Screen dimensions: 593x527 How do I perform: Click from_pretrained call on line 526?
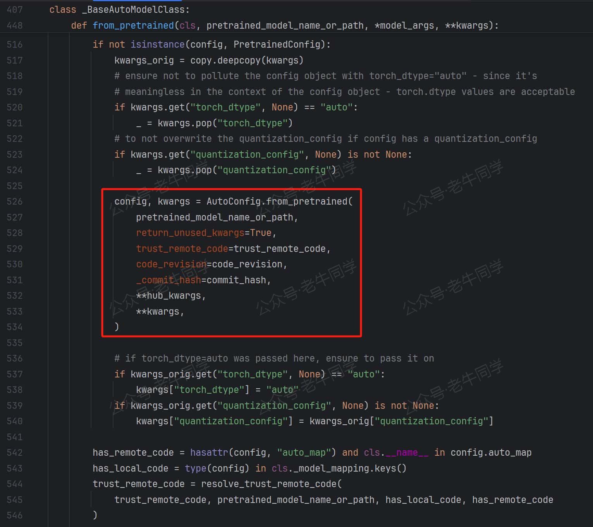click(x=307, y=201)
